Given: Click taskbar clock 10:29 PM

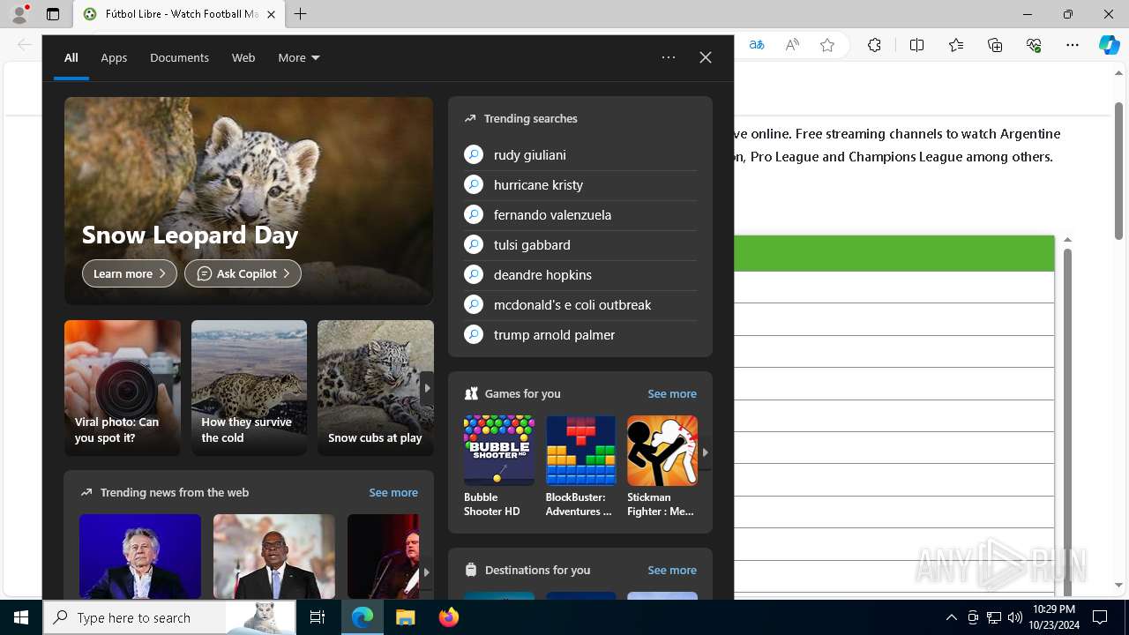Looking at the screenshot, I should click(1052, 617).
